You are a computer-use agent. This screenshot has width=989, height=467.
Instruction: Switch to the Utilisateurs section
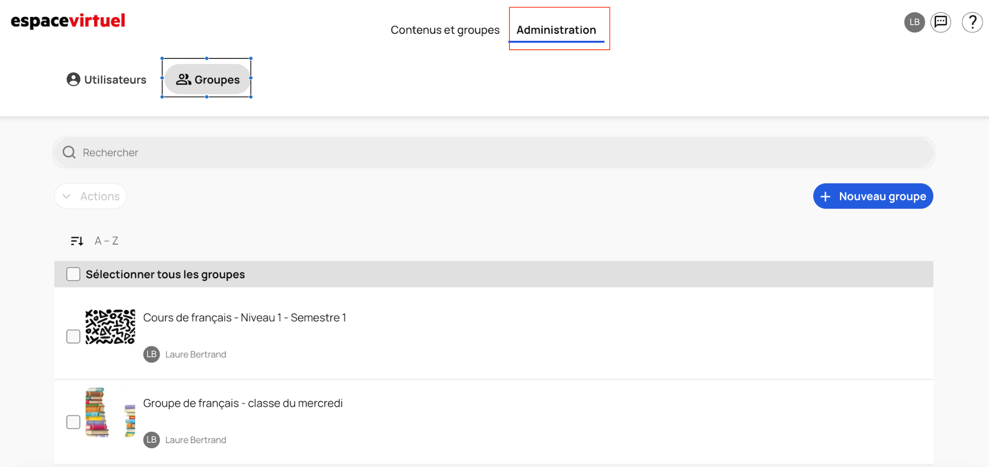tap(107, 80)
